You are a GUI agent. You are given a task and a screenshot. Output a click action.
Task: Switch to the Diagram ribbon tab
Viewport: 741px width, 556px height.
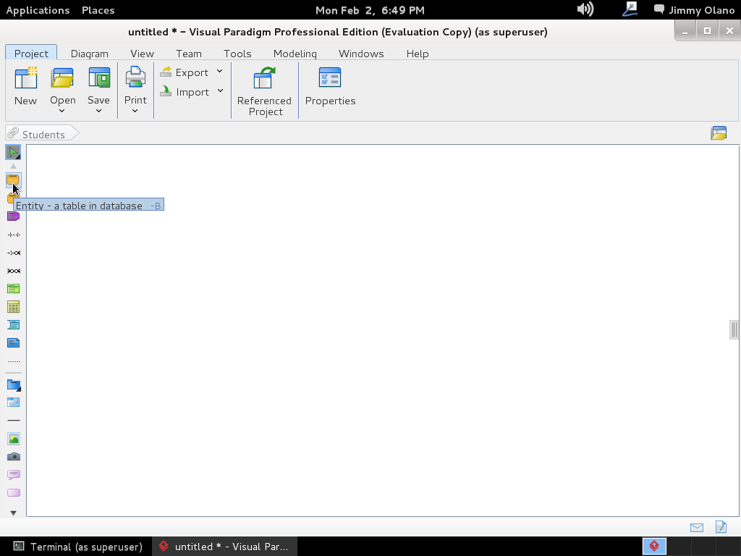[89, 54]
